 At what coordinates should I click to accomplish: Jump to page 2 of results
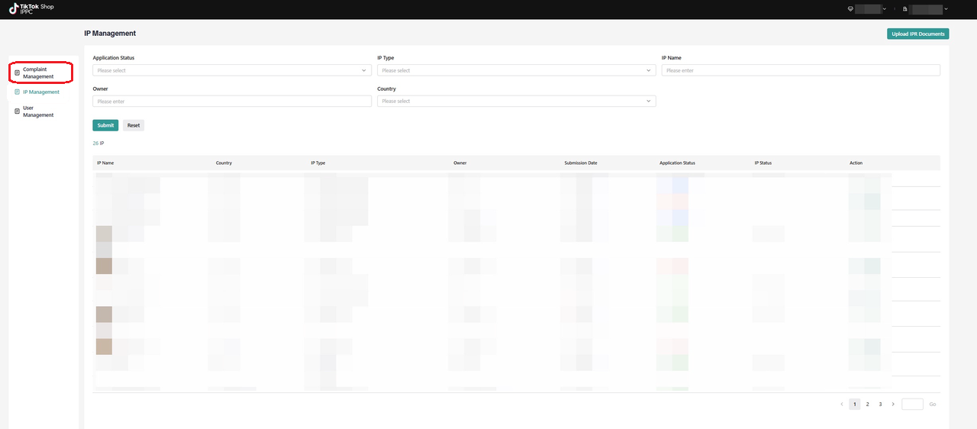[x=868, y=405]
